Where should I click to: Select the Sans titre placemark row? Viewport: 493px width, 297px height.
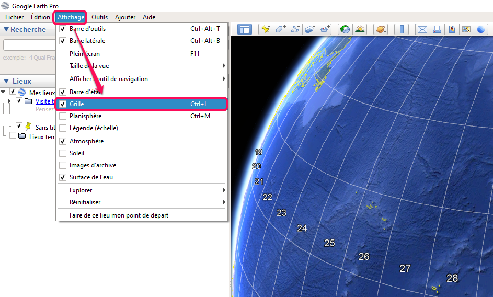[x=45, y=127]
